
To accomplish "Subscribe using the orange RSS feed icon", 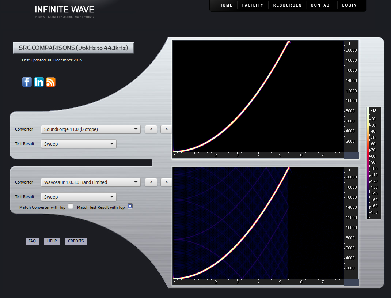I will [50, 82].
